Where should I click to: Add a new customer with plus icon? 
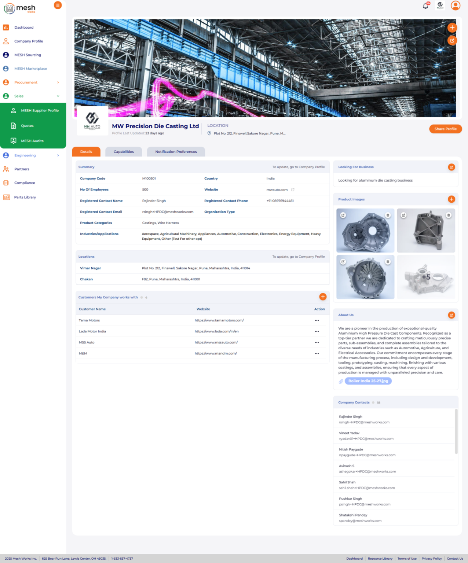tap(323, 297)
